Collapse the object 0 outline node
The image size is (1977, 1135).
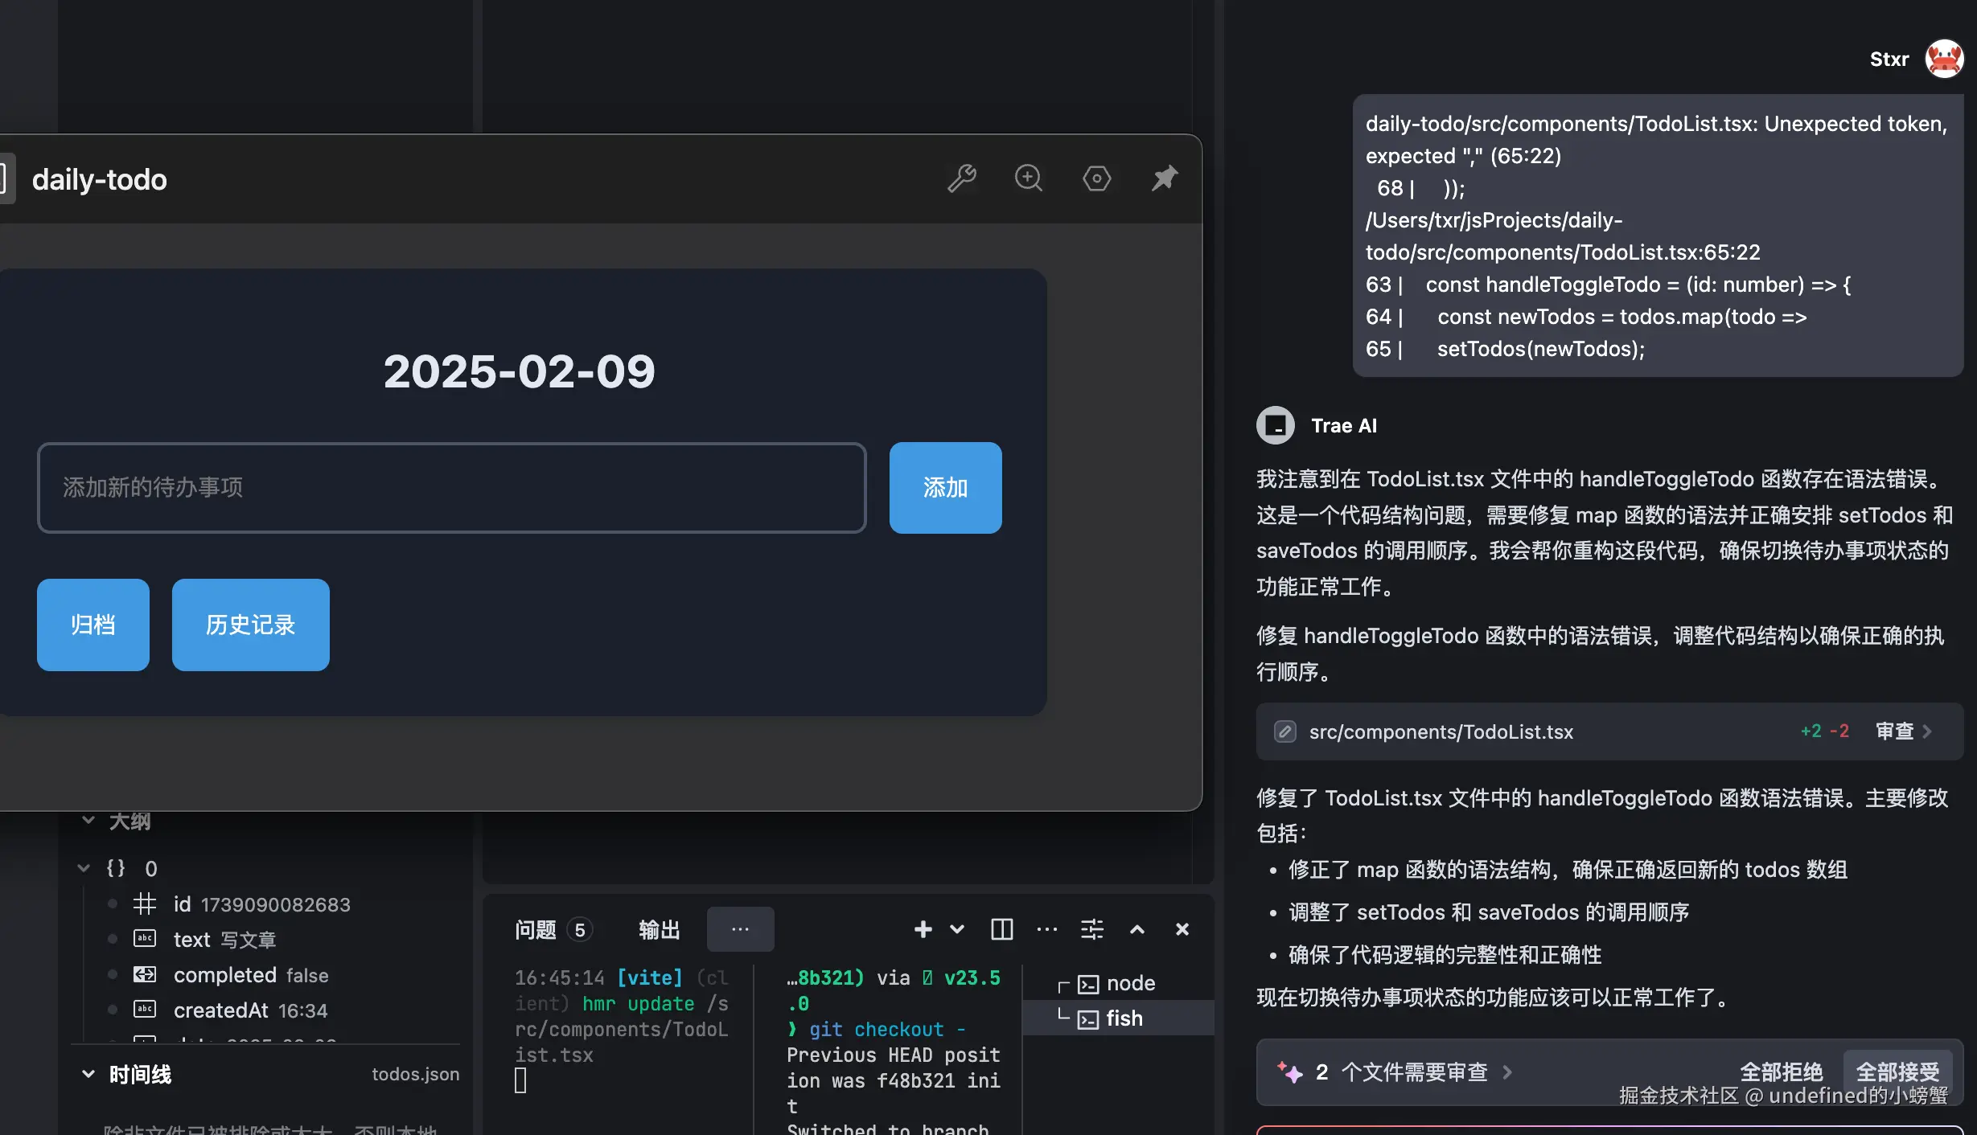click(x=84, y=868)
